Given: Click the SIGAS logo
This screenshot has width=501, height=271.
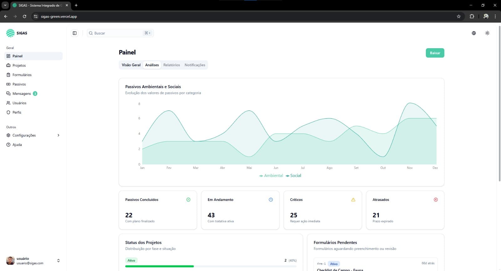Looking at the screenshot, I should pos(17,33).
